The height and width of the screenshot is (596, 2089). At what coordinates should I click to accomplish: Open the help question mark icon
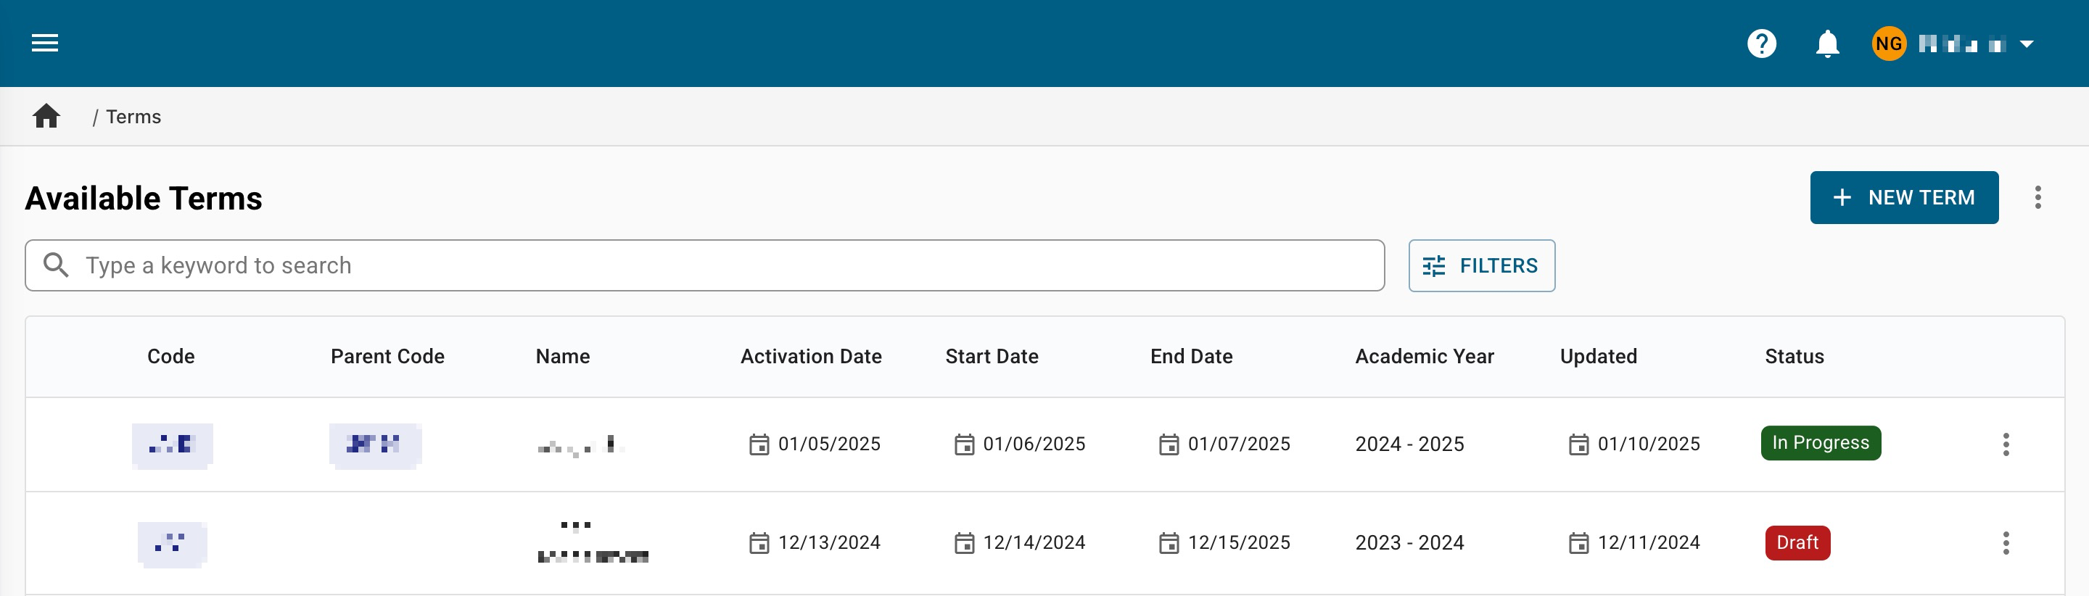coord(1761,44)
